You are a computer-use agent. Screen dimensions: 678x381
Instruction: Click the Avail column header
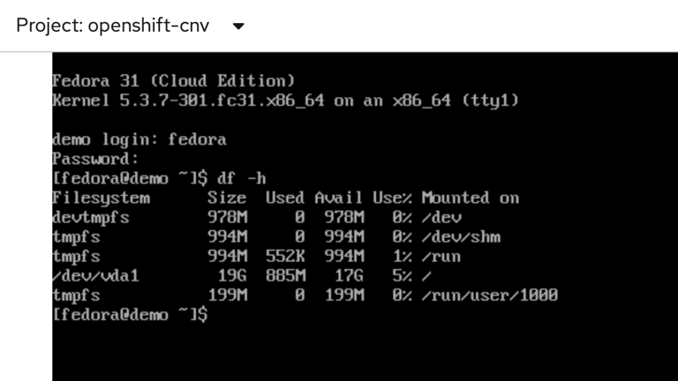coord(338,198)
